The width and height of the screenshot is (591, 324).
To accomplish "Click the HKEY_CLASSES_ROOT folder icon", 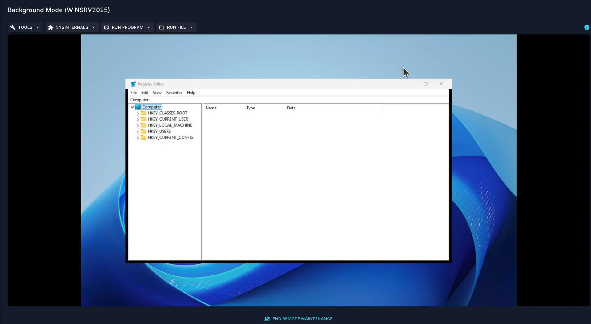I will tap(143, 113).
